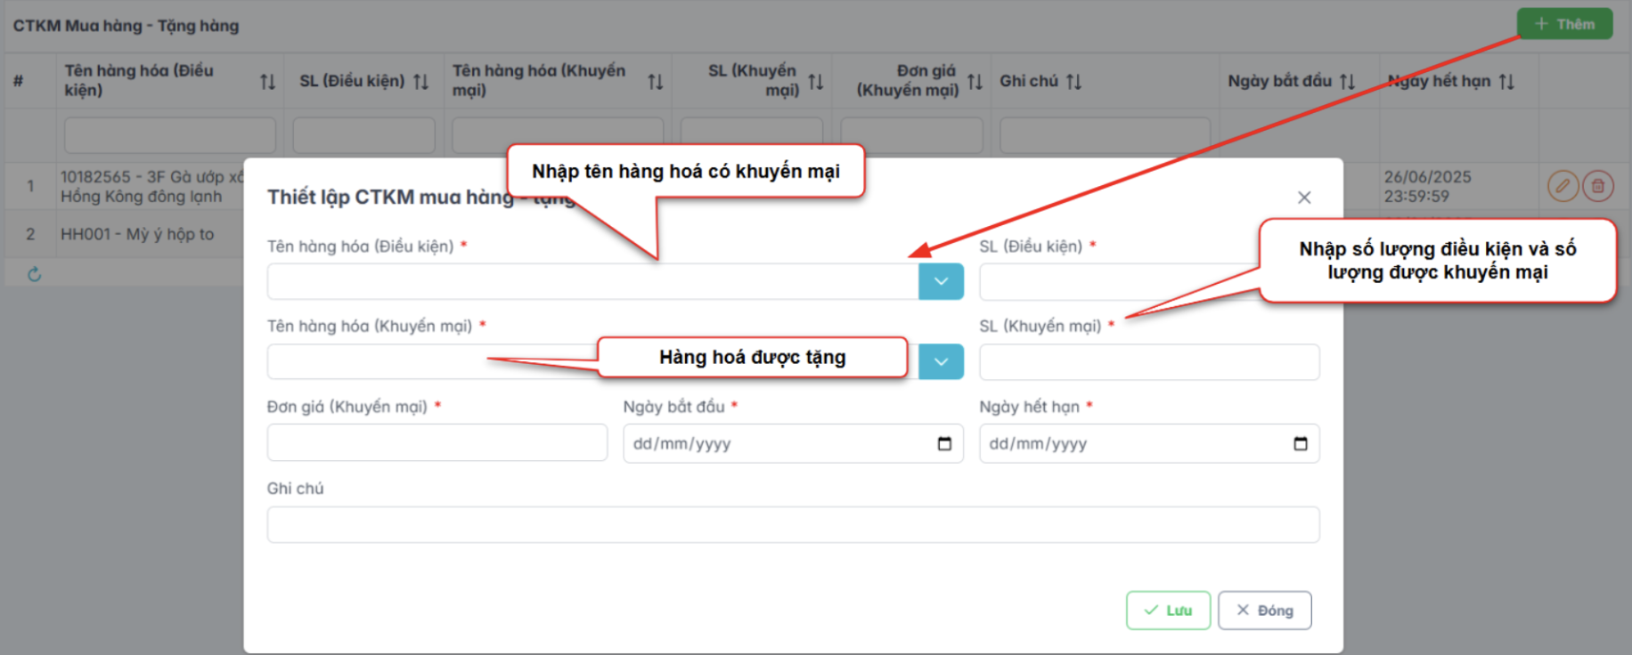Click the Tên hàng hóa (Điều kiện) filter box
The image size is (1632, 655).
(x=169, y=135)
